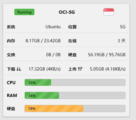Click the 位置 location label
The width and height of the screenshot is (136, 120).
tap(72, 27)
